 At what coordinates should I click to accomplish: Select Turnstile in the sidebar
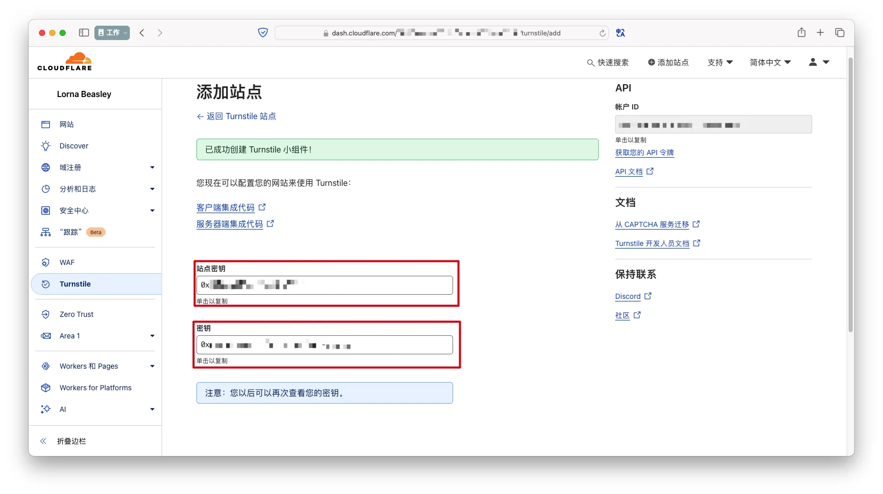[96, 284]
